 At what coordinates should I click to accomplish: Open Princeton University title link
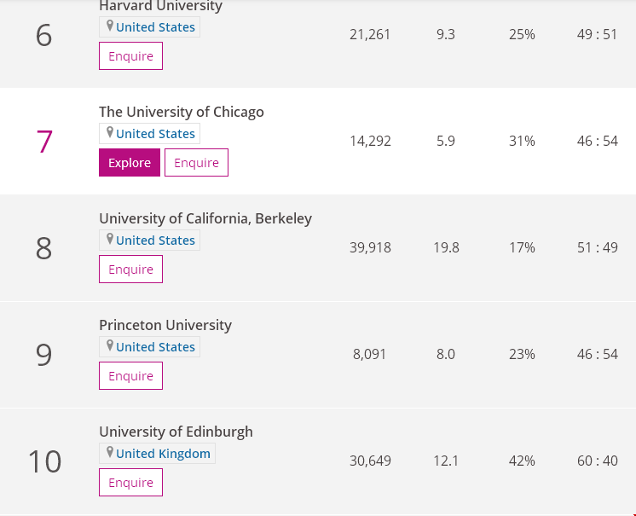point(165,325)
